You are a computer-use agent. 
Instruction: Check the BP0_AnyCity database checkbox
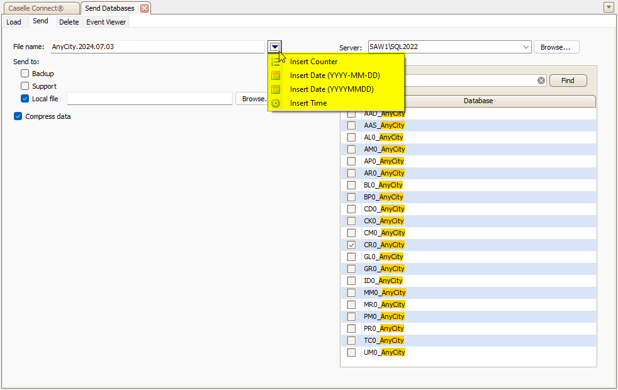tap(351, 197)
